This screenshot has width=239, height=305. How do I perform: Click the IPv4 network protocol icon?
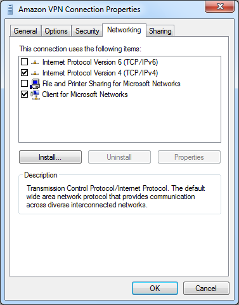(35, 73)
